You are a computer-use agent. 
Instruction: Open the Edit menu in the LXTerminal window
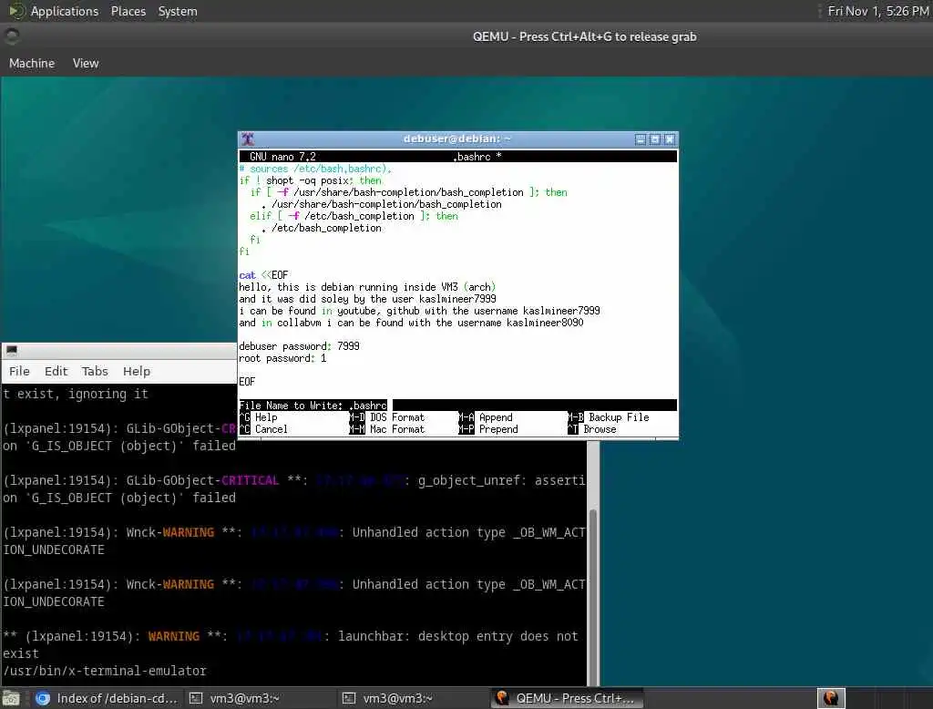(x=56, y=371)
